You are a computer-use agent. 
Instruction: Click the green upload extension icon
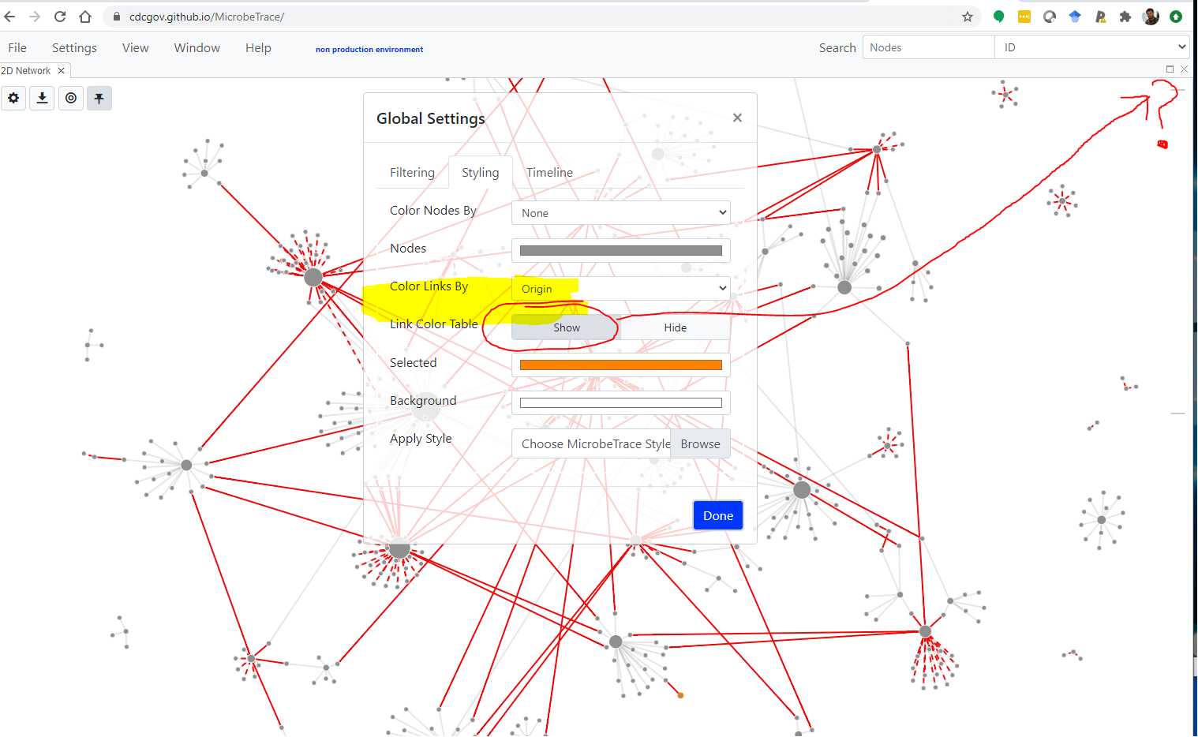(x=1175, y=16)
